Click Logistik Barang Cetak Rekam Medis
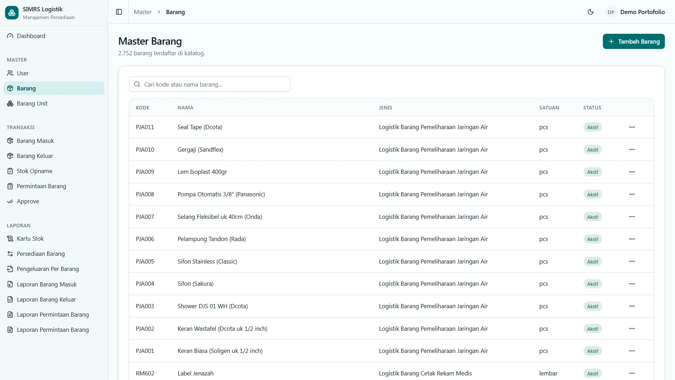 click(425, 373)
